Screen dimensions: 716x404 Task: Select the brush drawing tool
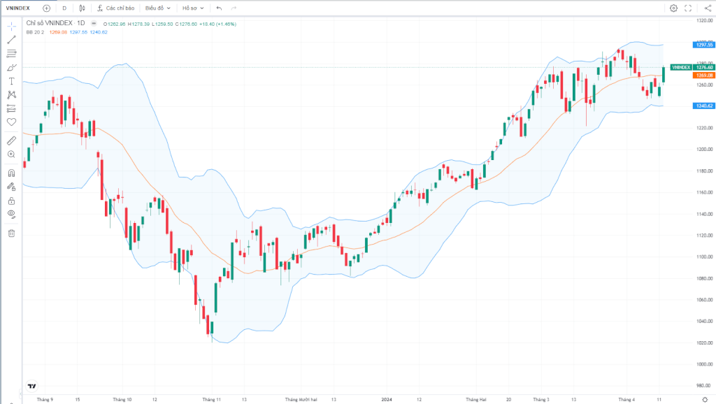point(11,68)
